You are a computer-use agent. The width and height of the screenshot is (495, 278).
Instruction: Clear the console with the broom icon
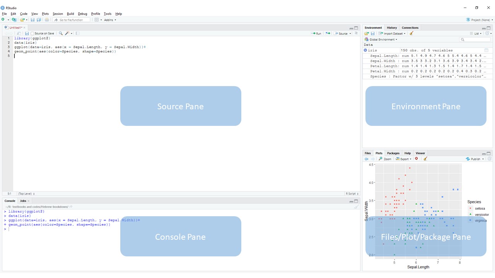point(356,207)
